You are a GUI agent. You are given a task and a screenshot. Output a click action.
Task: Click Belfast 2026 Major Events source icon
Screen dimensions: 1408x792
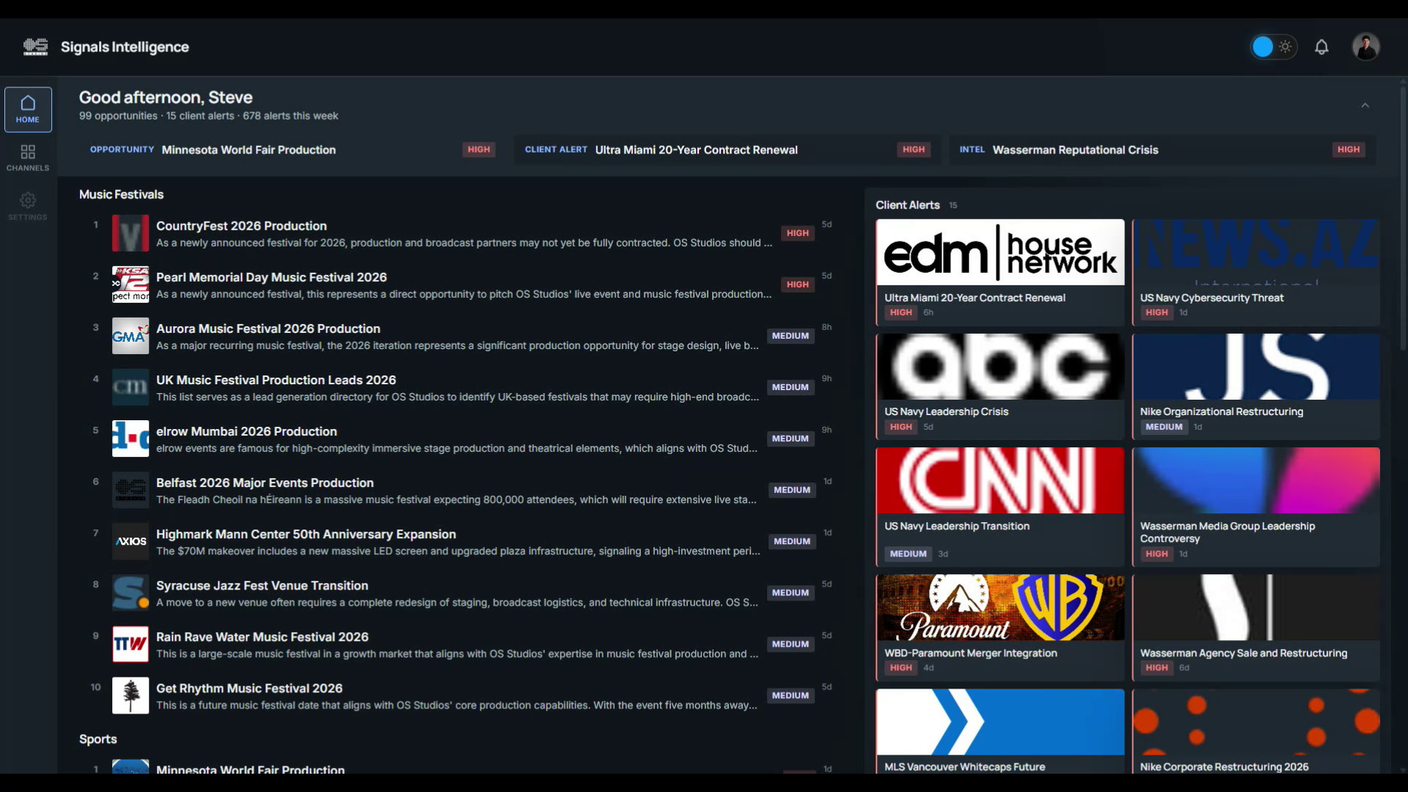point(131,490)
